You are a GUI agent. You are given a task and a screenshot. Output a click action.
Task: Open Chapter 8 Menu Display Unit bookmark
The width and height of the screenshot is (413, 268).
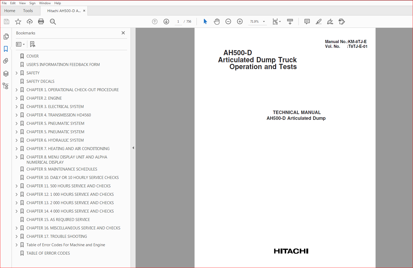click(67, 160)
